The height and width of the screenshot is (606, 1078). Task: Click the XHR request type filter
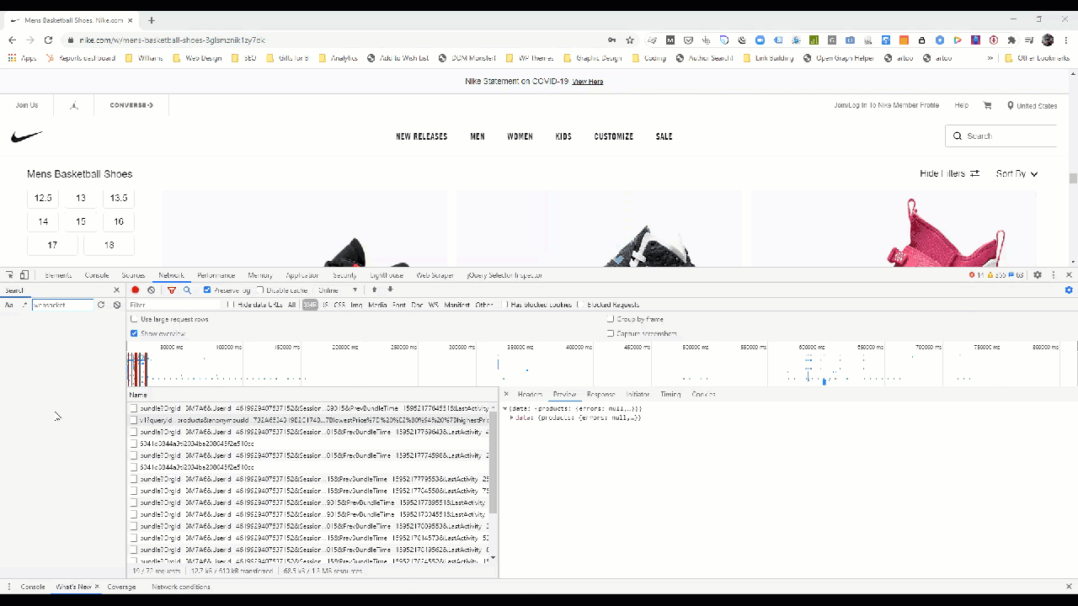click(310, 305)
